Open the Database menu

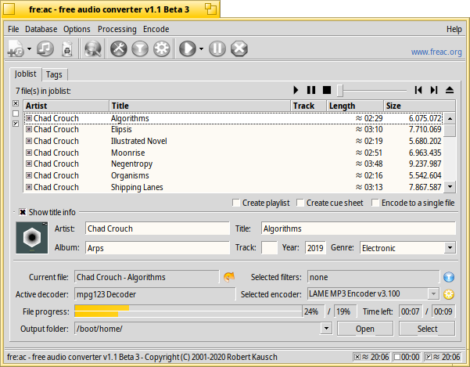pos(41,29)
